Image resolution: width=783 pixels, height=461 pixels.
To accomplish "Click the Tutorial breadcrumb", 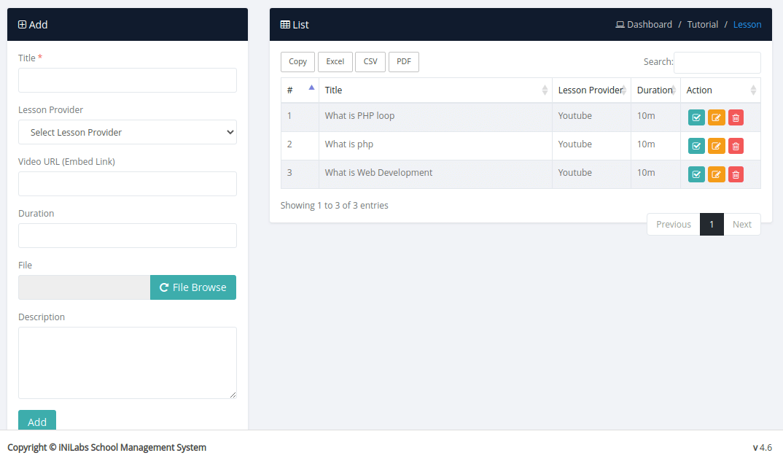I will [703, 25].
